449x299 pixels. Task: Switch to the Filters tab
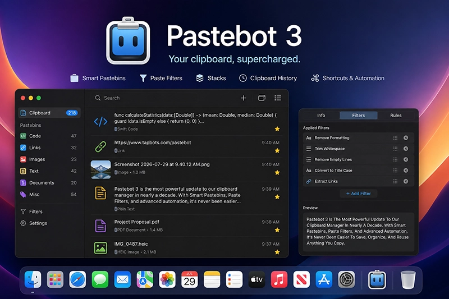[359, 116]
